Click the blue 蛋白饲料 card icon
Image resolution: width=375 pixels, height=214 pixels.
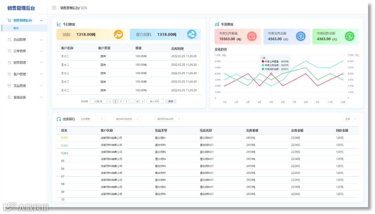click(x=192, y=34)
